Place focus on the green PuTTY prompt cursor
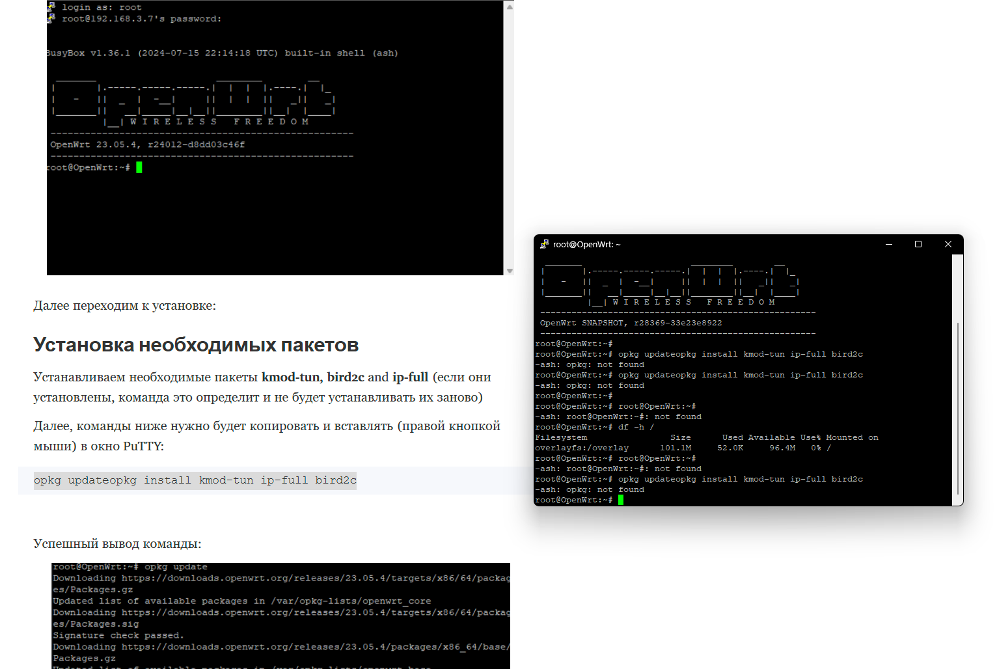The height and width of the screenshot is (669, 997). 621,500
